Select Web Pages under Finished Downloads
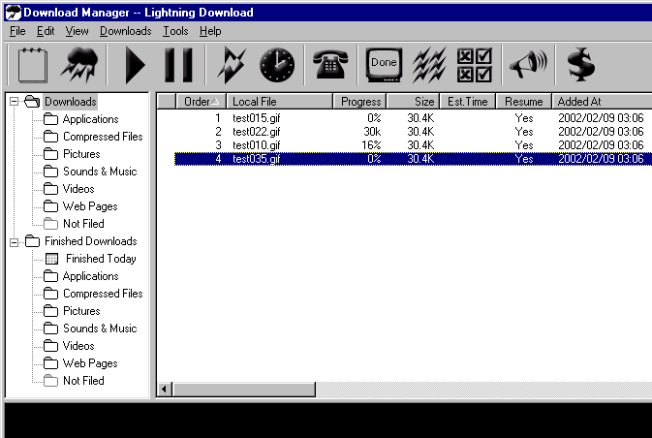This screenshot has height=438, width=652. [x=90, y=363]
